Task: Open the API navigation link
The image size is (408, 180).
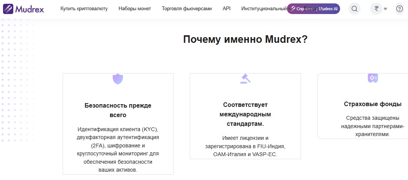Action: [x=227, y=8]
